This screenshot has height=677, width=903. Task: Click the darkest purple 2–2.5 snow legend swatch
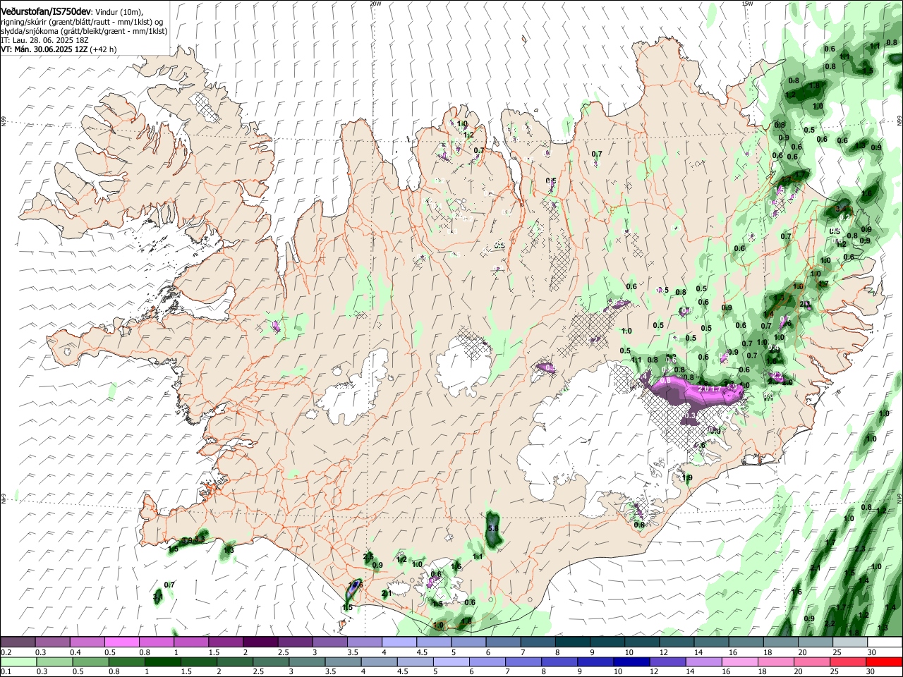point(260,642)
